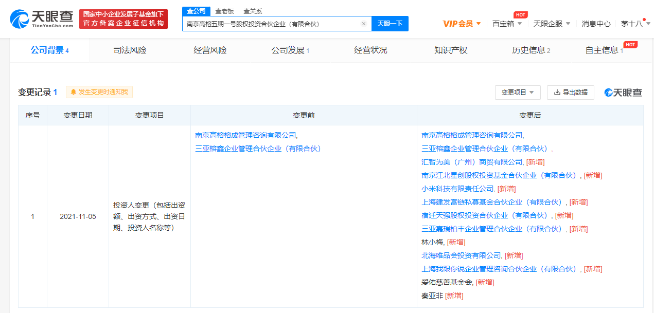Click the 变更前 column header
The width and height of the screenshot is (654, 313).
(304, 116)
